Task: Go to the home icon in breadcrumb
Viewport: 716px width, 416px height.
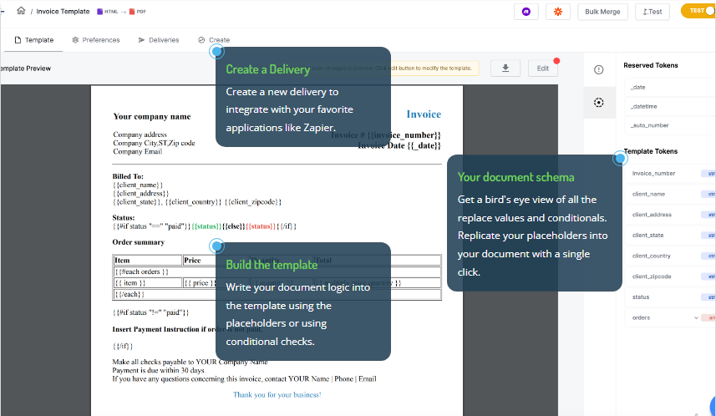Action: (x=21, y=11)
